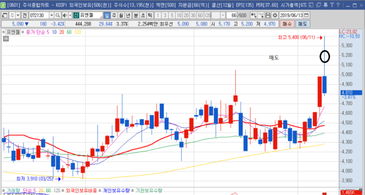Click the 최고 5,400 (06/11) label
Screen dimensions: 365x195
(296, 37)
